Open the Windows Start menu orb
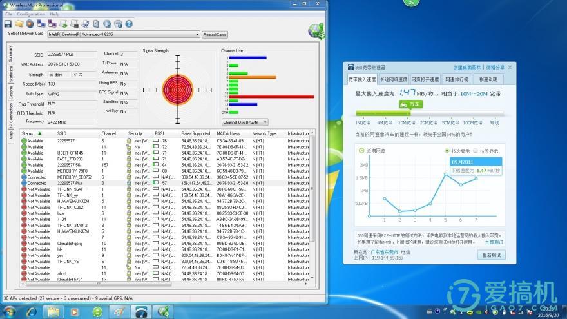 pos(9,312)
